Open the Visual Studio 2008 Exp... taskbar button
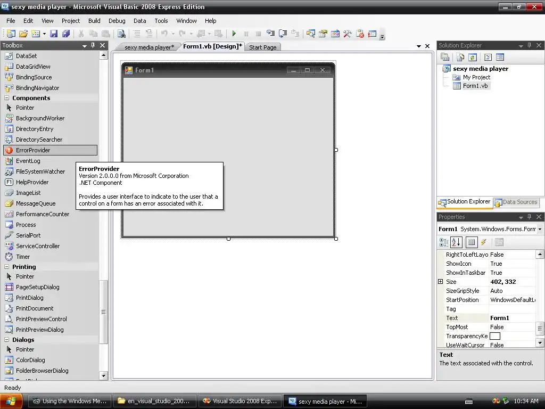The height and width of the screenshot is (409, 545). click(240, 402)
